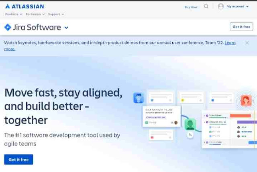Open the Learn more banner link

click(x=230, y=43)
